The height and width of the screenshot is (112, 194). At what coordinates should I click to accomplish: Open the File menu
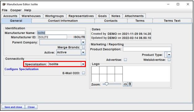pyautogui.click(x=5, y=10)
